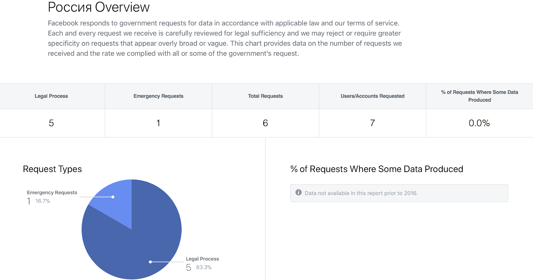This screenshot has height=280, width=533.
Task: Click the Total Requests value 6 cell
Action: click(265, 123)
